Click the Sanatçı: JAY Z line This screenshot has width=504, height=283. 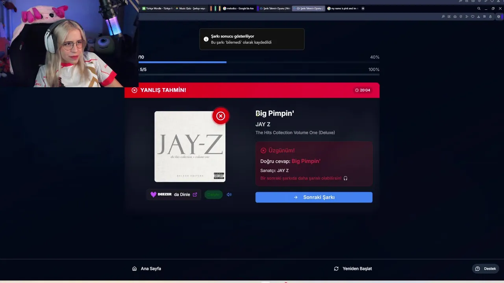coord(274,171)
